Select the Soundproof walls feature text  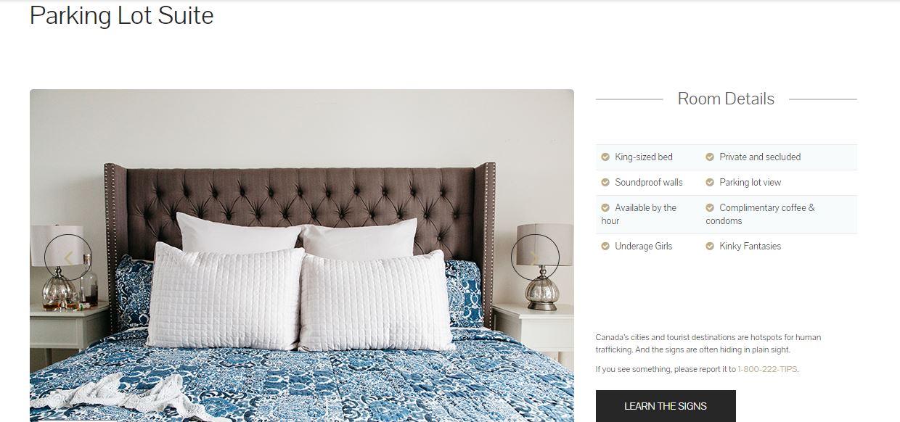coord(649,182)
